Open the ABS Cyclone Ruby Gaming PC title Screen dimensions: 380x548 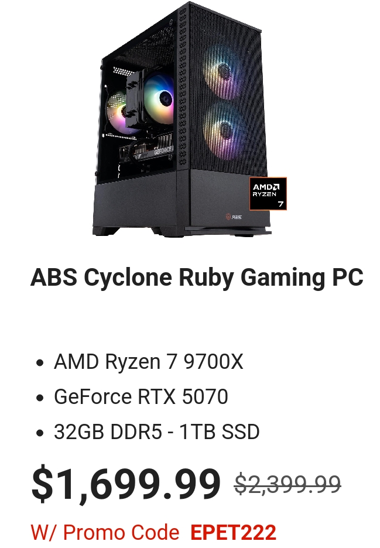pos(197,278)
